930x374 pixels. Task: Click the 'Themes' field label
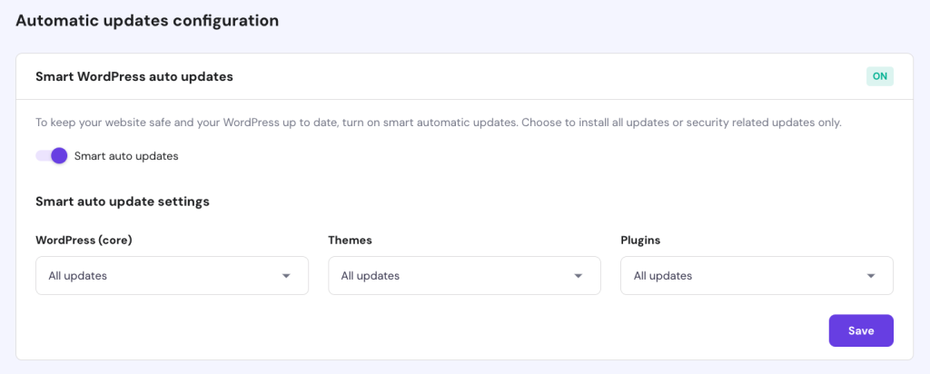coord(351,241)
